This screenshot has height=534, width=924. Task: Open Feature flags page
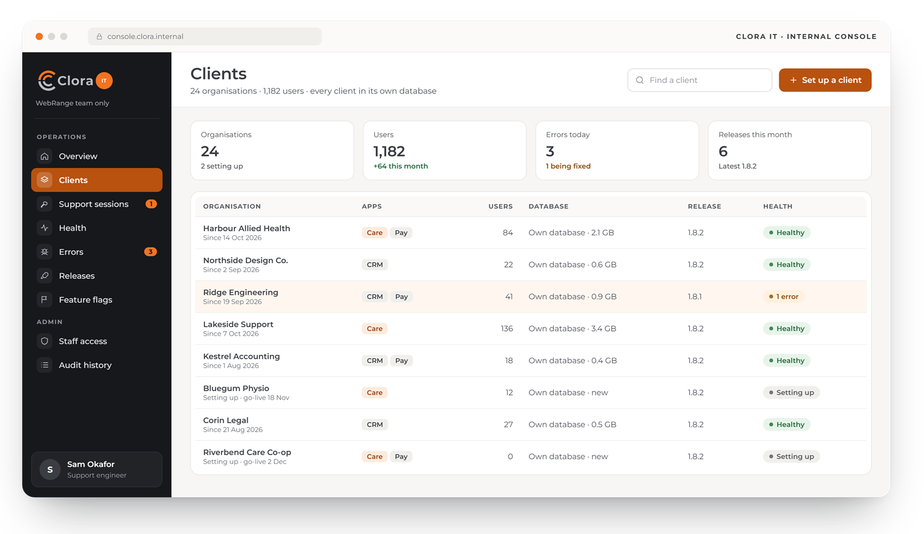(97, 300)
